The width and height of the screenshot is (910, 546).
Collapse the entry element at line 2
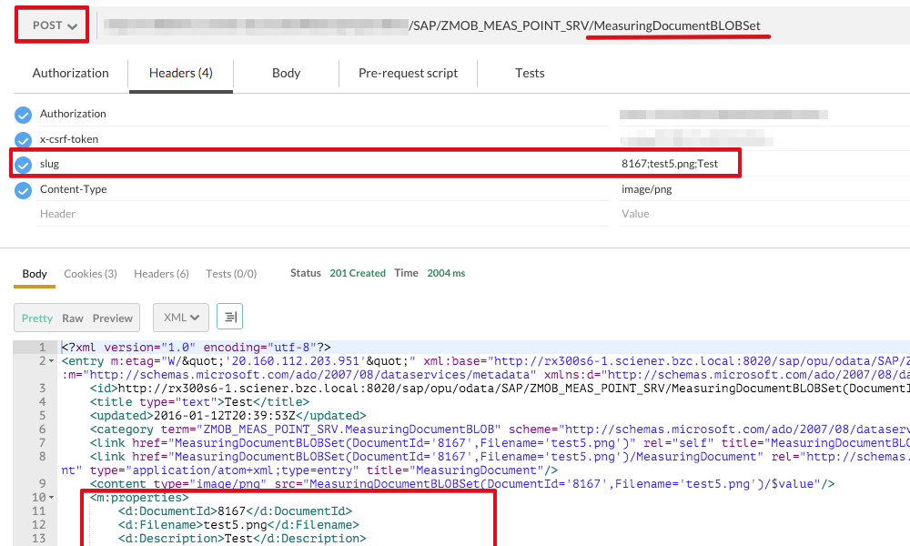point(53,362)
